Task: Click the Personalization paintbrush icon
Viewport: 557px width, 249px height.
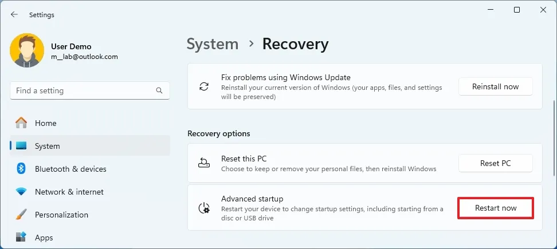Action: pos(21,215)
